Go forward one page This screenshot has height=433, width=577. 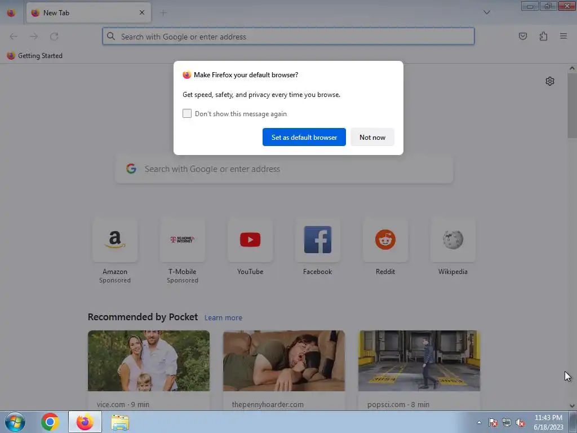tap(34, 37)
